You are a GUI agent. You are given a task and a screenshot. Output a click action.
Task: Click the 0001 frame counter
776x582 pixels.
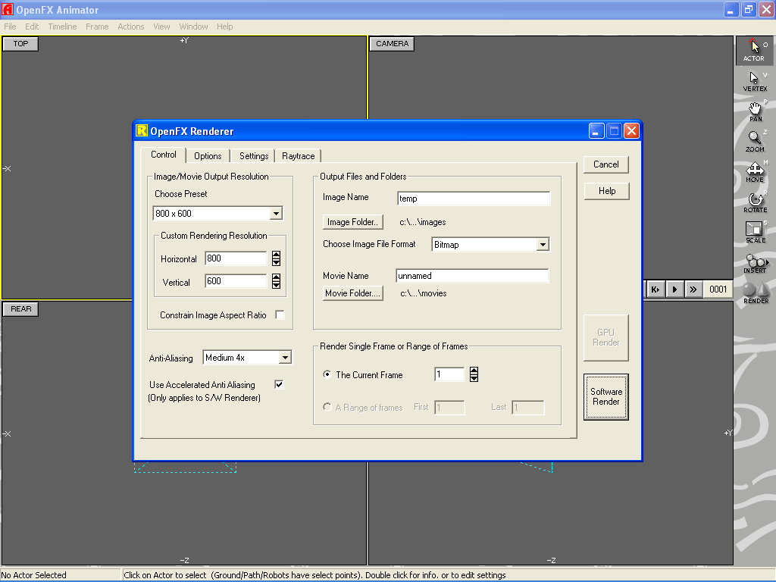pyautogui.click(x=718, y=289)
